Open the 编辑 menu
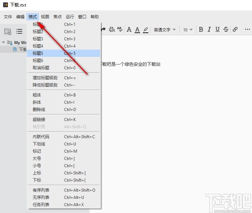The image size is (252, 213). (20, 17)
